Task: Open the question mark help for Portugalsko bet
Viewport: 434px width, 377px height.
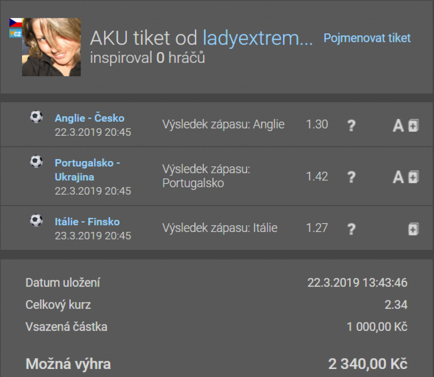Action: click(351, 177)
